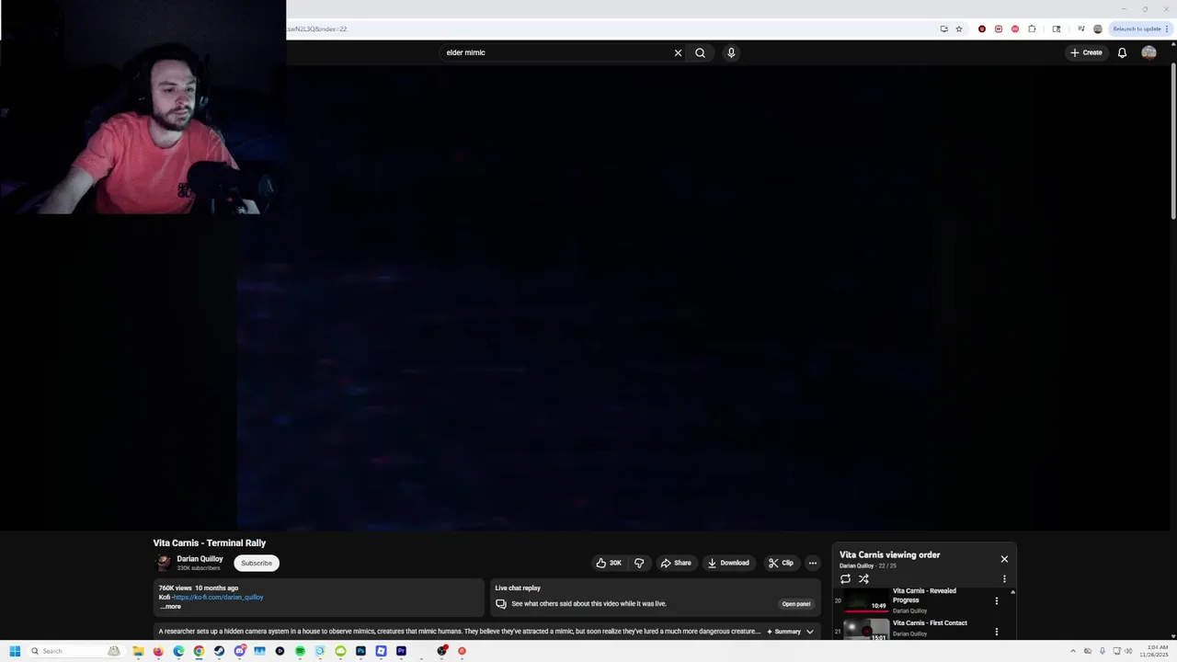Download the video

tap(728, 563)
